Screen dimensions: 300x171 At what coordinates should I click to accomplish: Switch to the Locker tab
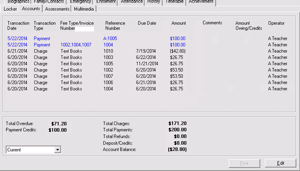(x=10, y=9)
